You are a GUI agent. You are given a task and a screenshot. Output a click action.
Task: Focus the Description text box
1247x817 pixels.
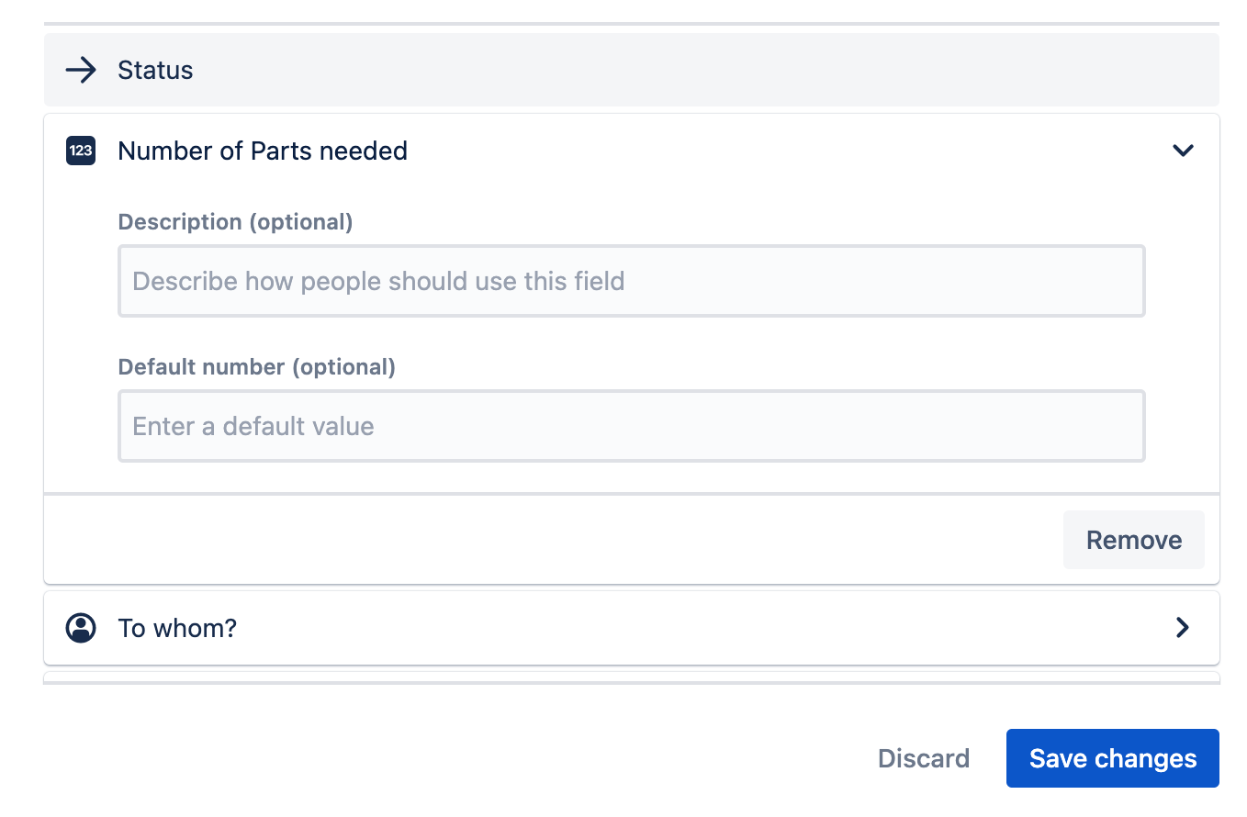pyautogui.click(x=632, y=281)
